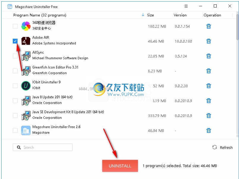
Task: Click size value 180.22 MB
Action: [x=157, y=27]
